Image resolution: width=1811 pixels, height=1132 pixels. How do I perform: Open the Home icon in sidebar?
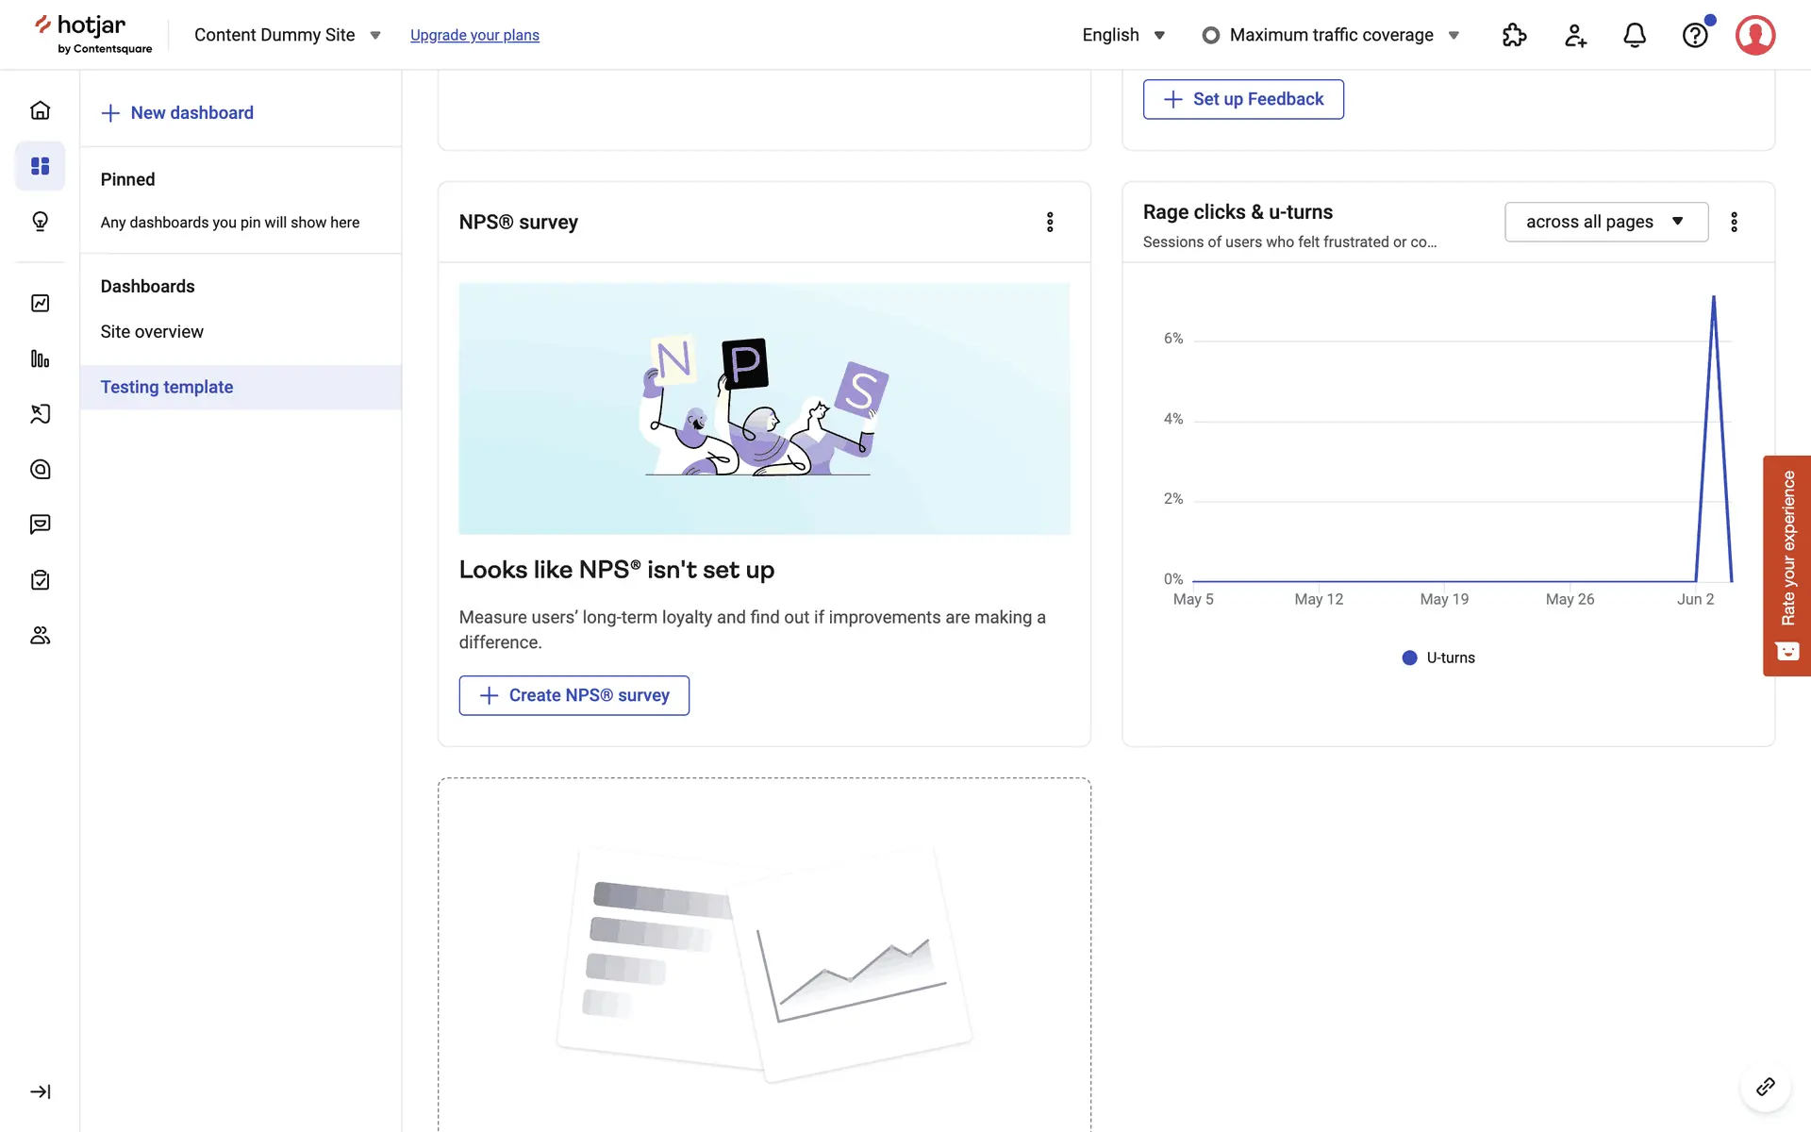(x=40, y=110)
